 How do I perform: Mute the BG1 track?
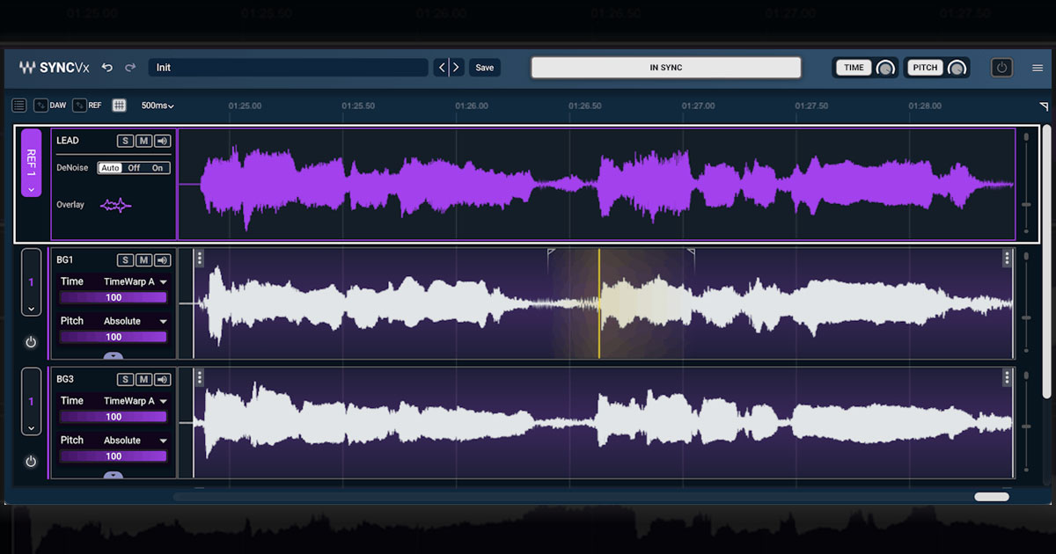coord(143,260)
